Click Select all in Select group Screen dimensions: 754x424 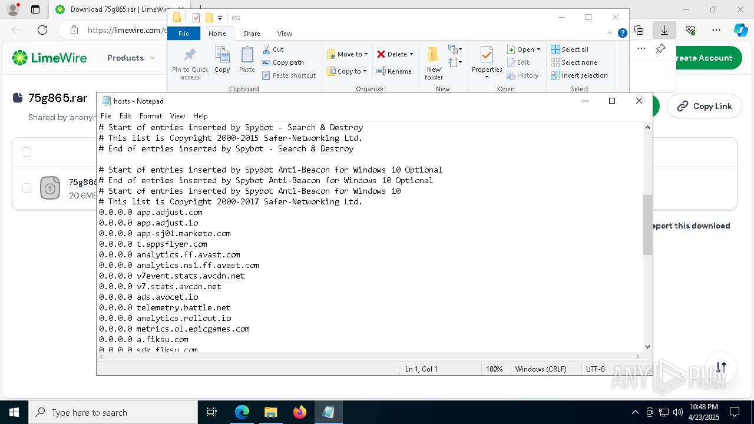point(570,49)
